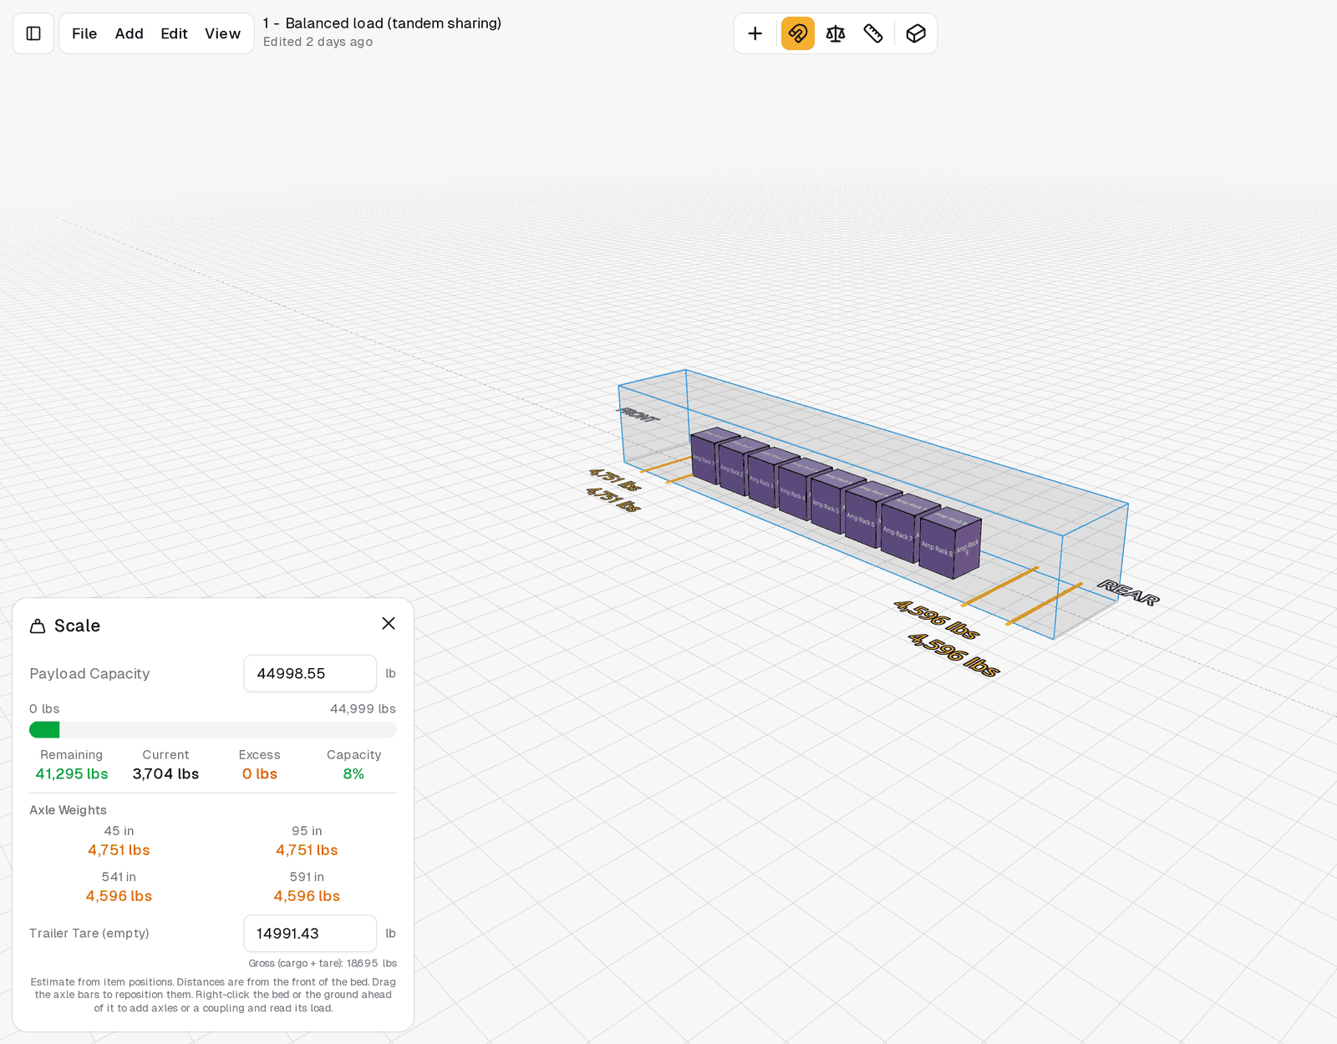Click the forward bar of the rear axle pair

pos(999,586)
